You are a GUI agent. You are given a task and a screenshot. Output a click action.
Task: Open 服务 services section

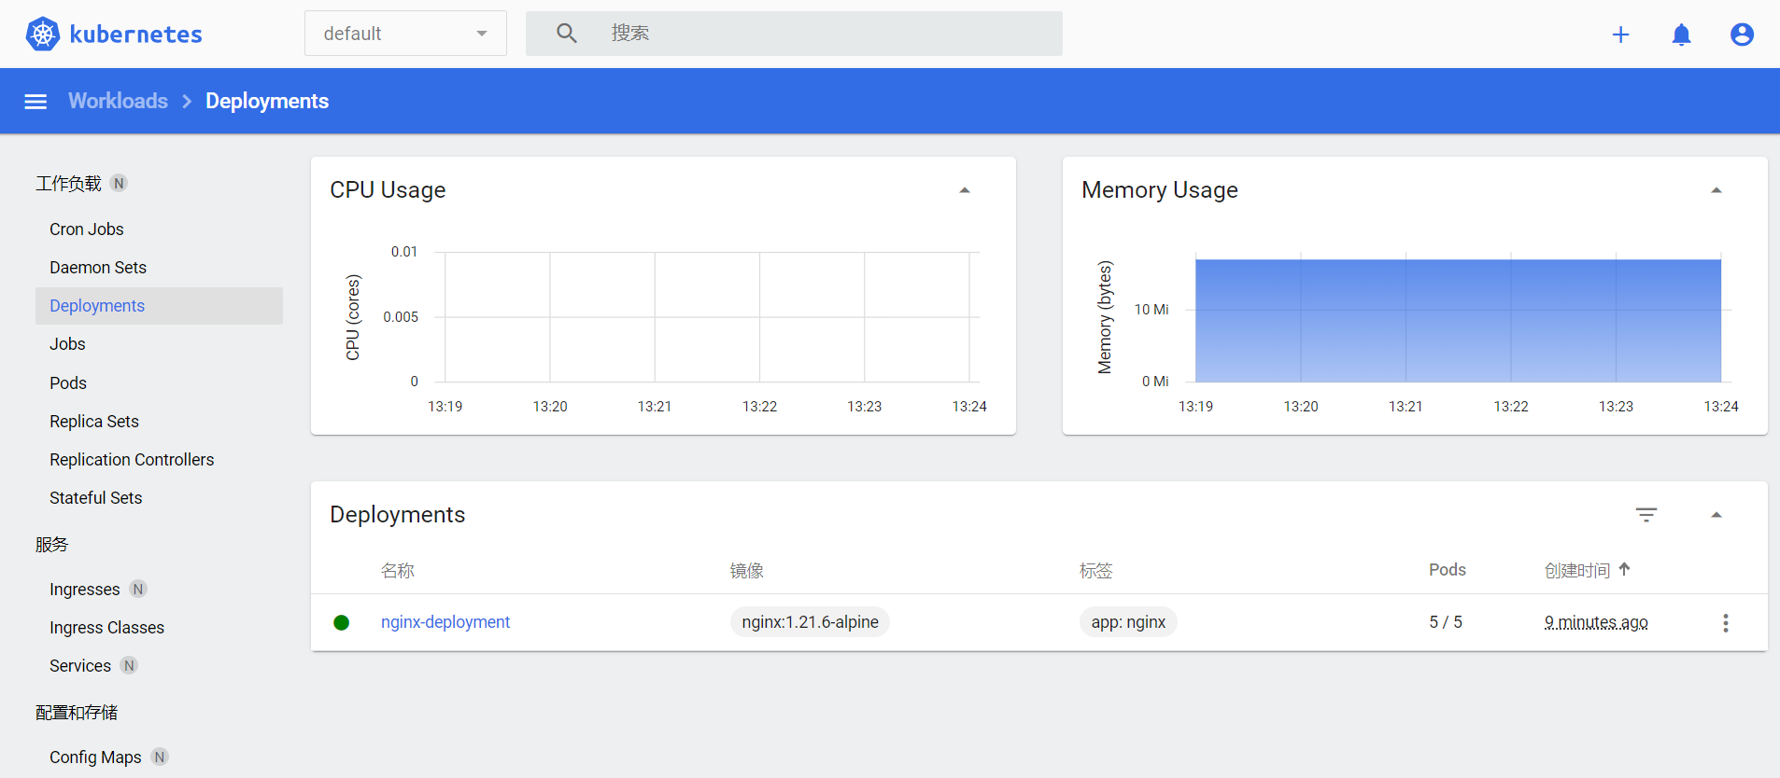(x=52, y=545)
